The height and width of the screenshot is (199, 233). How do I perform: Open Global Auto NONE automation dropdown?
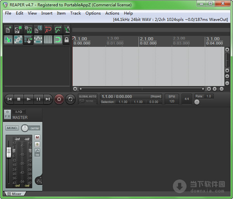click(x=88, y=101)
